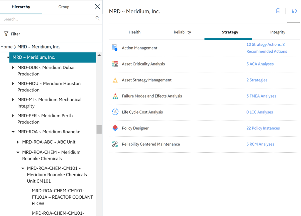Select FT101A ~ REACTOR COOLANT FLOW item
The width and height of the screenshot is (301, 216).
[x=62, y=197]
